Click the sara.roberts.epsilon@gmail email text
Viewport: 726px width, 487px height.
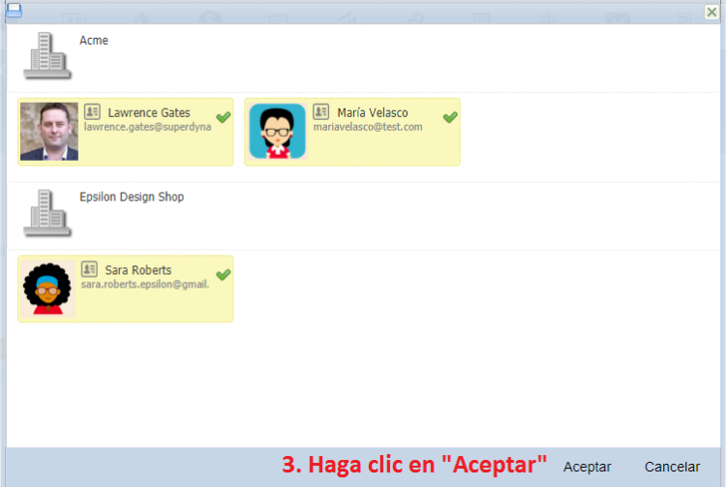pos(145,285)
